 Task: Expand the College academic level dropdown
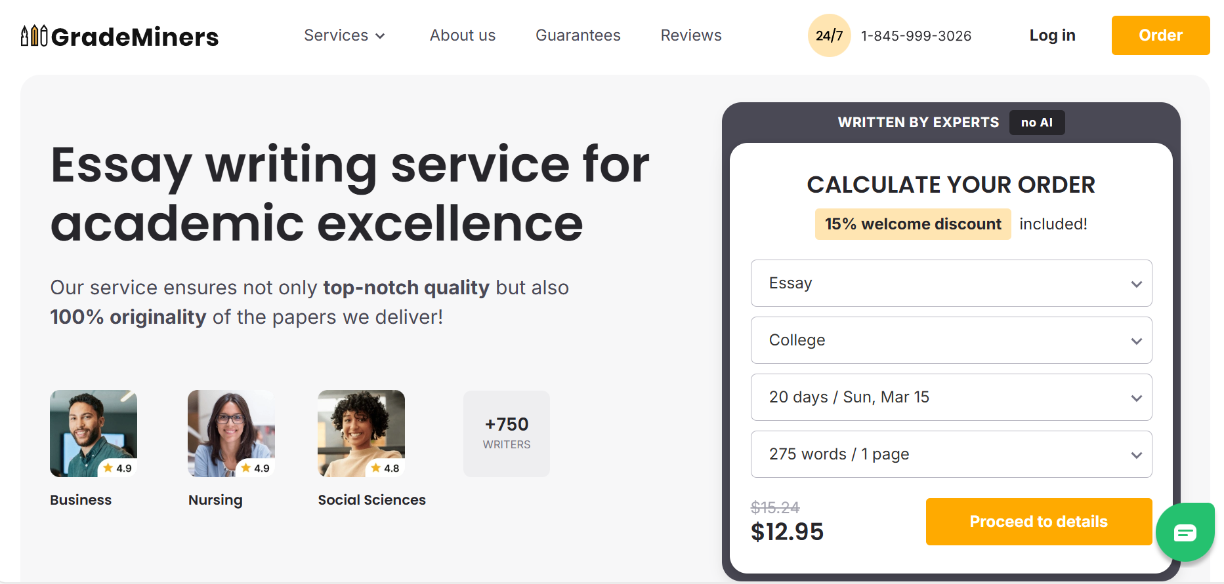950,340
